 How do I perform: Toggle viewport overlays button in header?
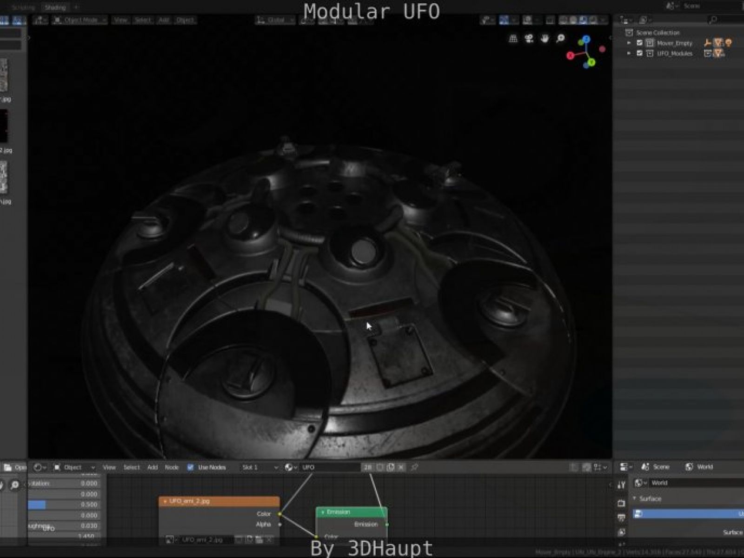click(x=527, y=20)
